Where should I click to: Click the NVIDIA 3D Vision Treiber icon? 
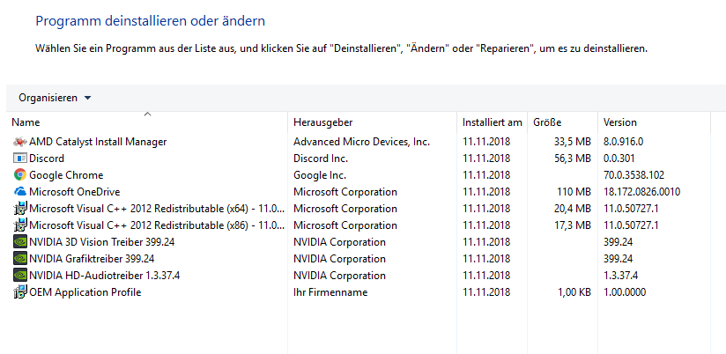(x=20, y=242)
